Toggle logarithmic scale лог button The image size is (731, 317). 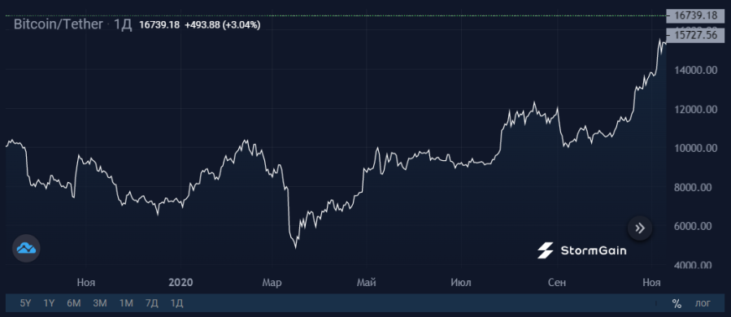[x=703, y=303]
